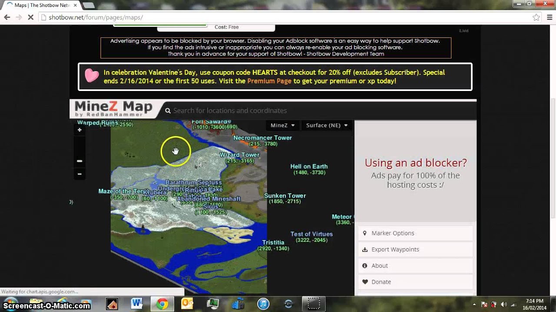Screen dimensions: 556x312
Task: Open iTunes from the taskbar
Action: click(263, 304)
